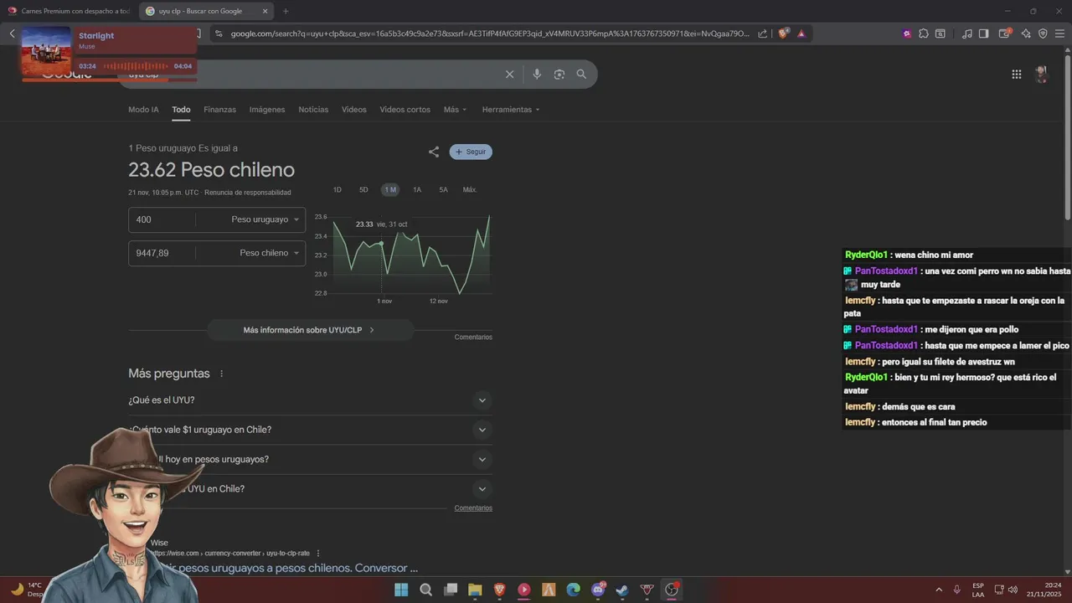Open the tab search icon in toolbar
Image resolution: width=1072 pixels, height=603 pixels.
tap(941, 33)
